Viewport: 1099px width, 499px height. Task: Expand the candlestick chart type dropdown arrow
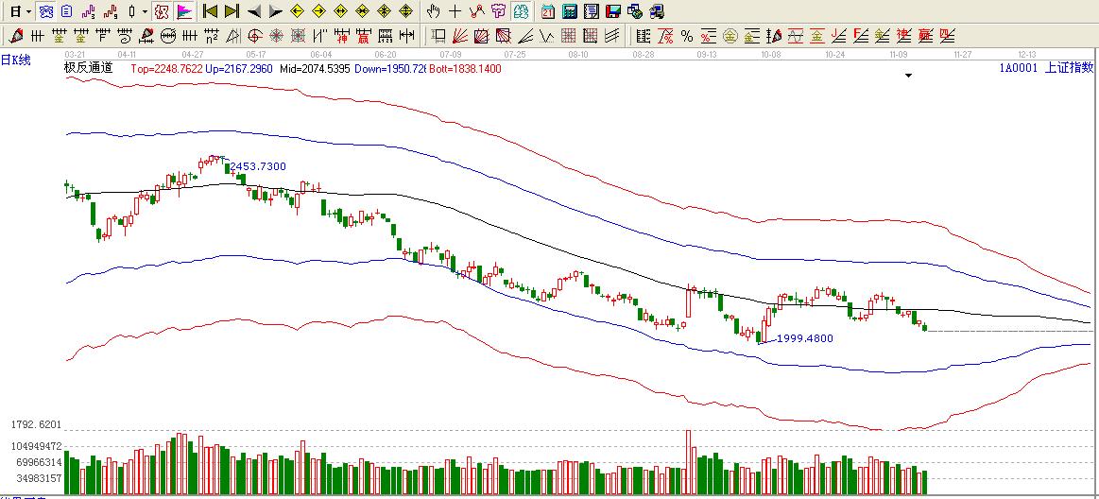tap(144, 11)
